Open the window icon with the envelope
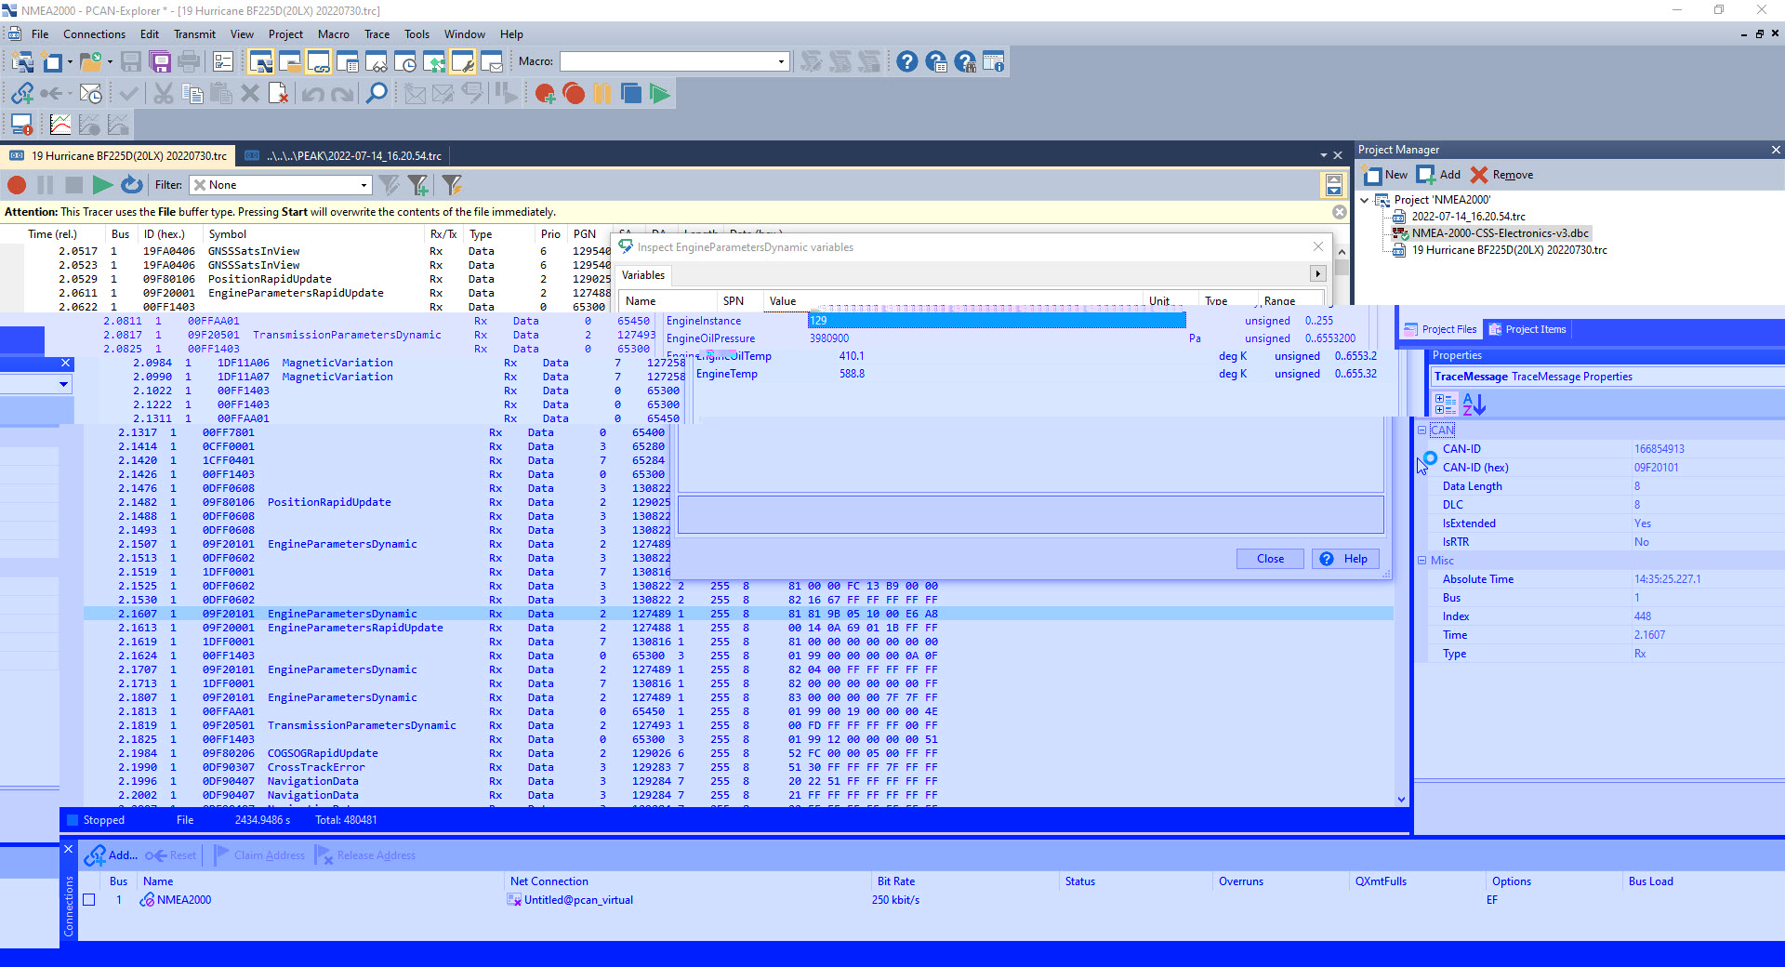Image resolution: width=1785 pixels, height=967 pixels. [492, 62]
